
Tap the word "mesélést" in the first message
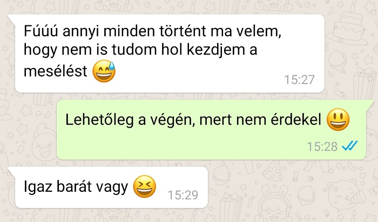click(x=56, y=71)
